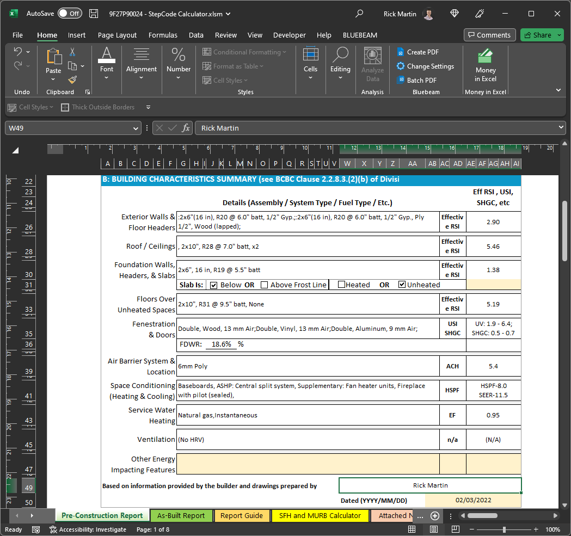
Task: Click the Insert Function fx icon
Action: pos(186,128)
